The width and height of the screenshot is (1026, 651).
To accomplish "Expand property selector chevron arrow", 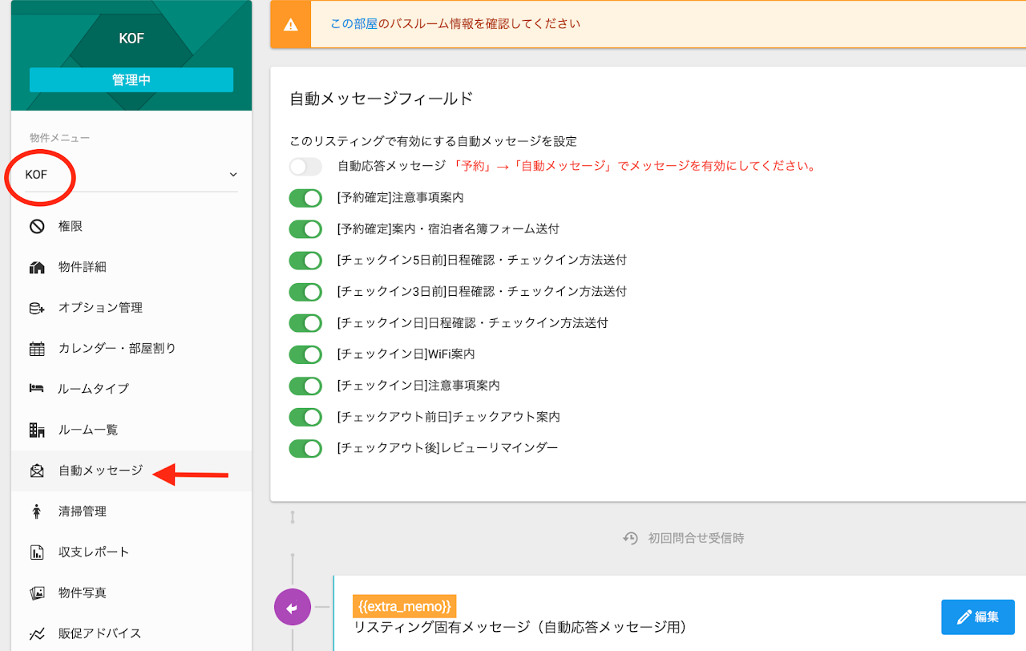I will click(x=233, y=175).
